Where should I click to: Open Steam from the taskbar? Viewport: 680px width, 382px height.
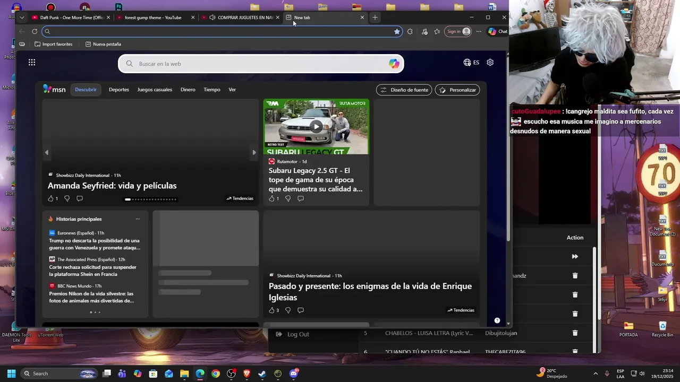coord(262,374)
